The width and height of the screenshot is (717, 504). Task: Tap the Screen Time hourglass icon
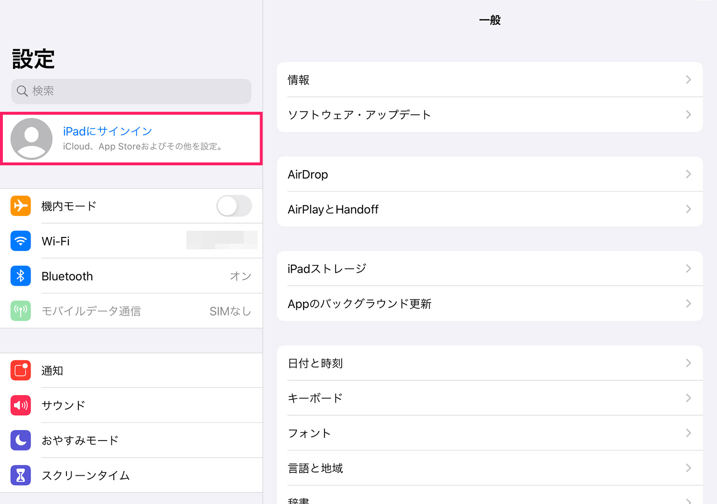[21, 475]
